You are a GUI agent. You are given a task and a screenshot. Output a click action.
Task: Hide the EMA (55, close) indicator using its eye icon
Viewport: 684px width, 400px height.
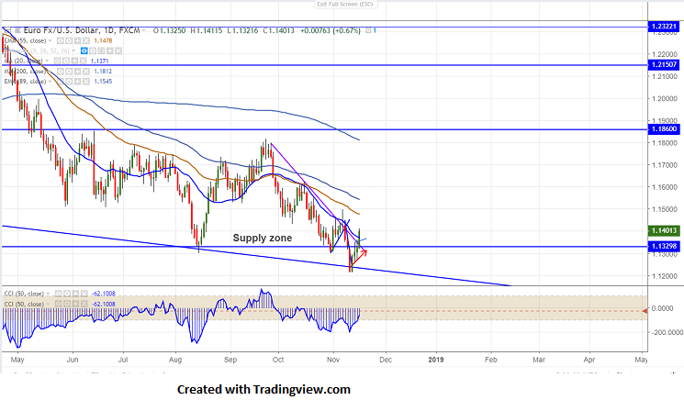[x=61, y=40]
